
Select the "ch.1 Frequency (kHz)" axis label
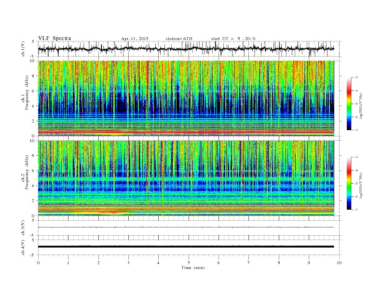point(25,93)
